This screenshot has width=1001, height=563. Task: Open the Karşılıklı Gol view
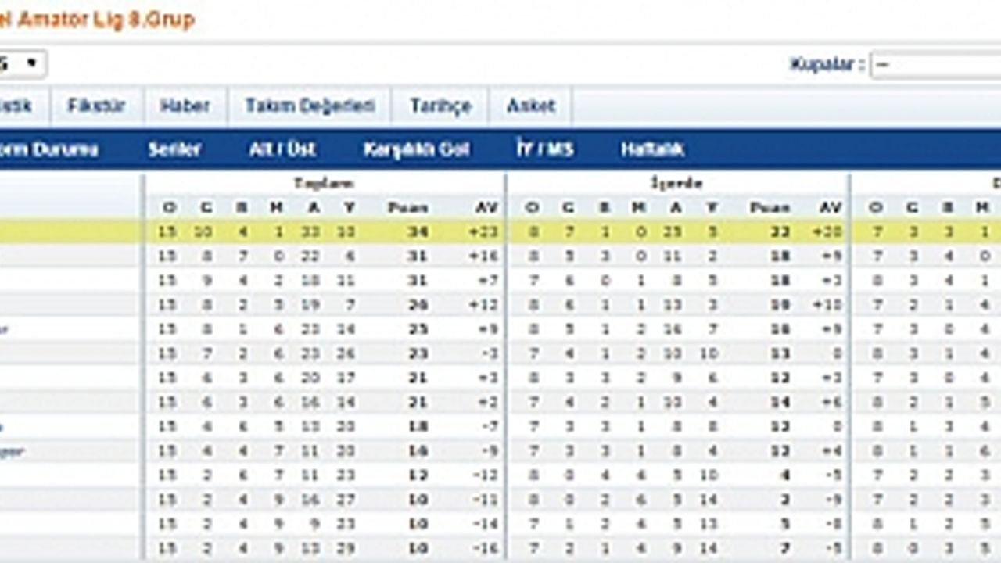coord(416,149)
